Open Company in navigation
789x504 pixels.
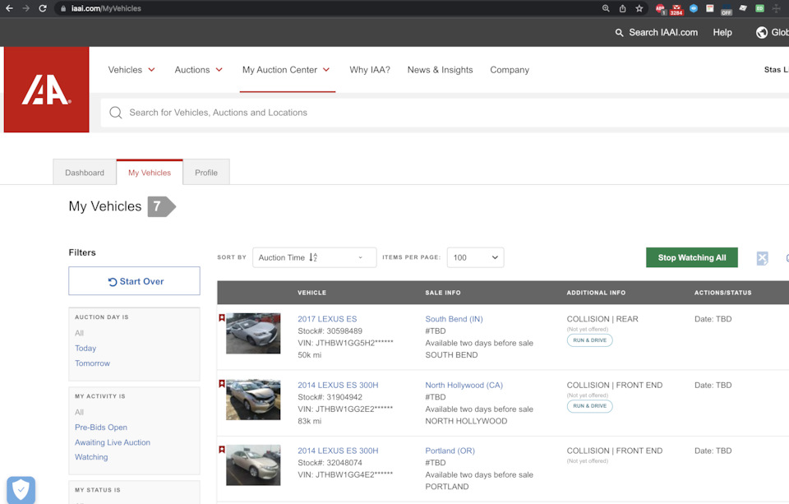(x=510, y=70)
